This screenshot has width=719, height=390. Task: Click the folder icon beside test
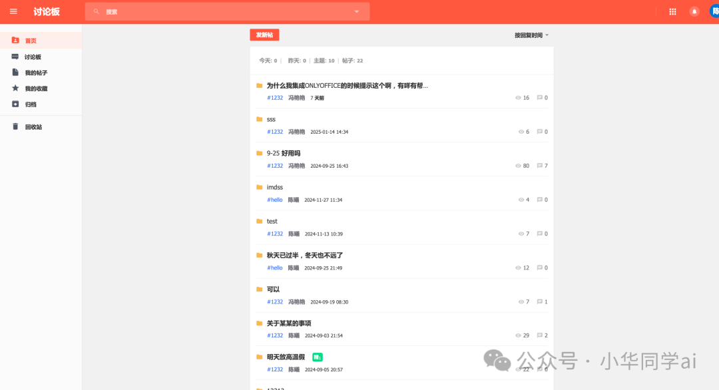pos(259,221)
